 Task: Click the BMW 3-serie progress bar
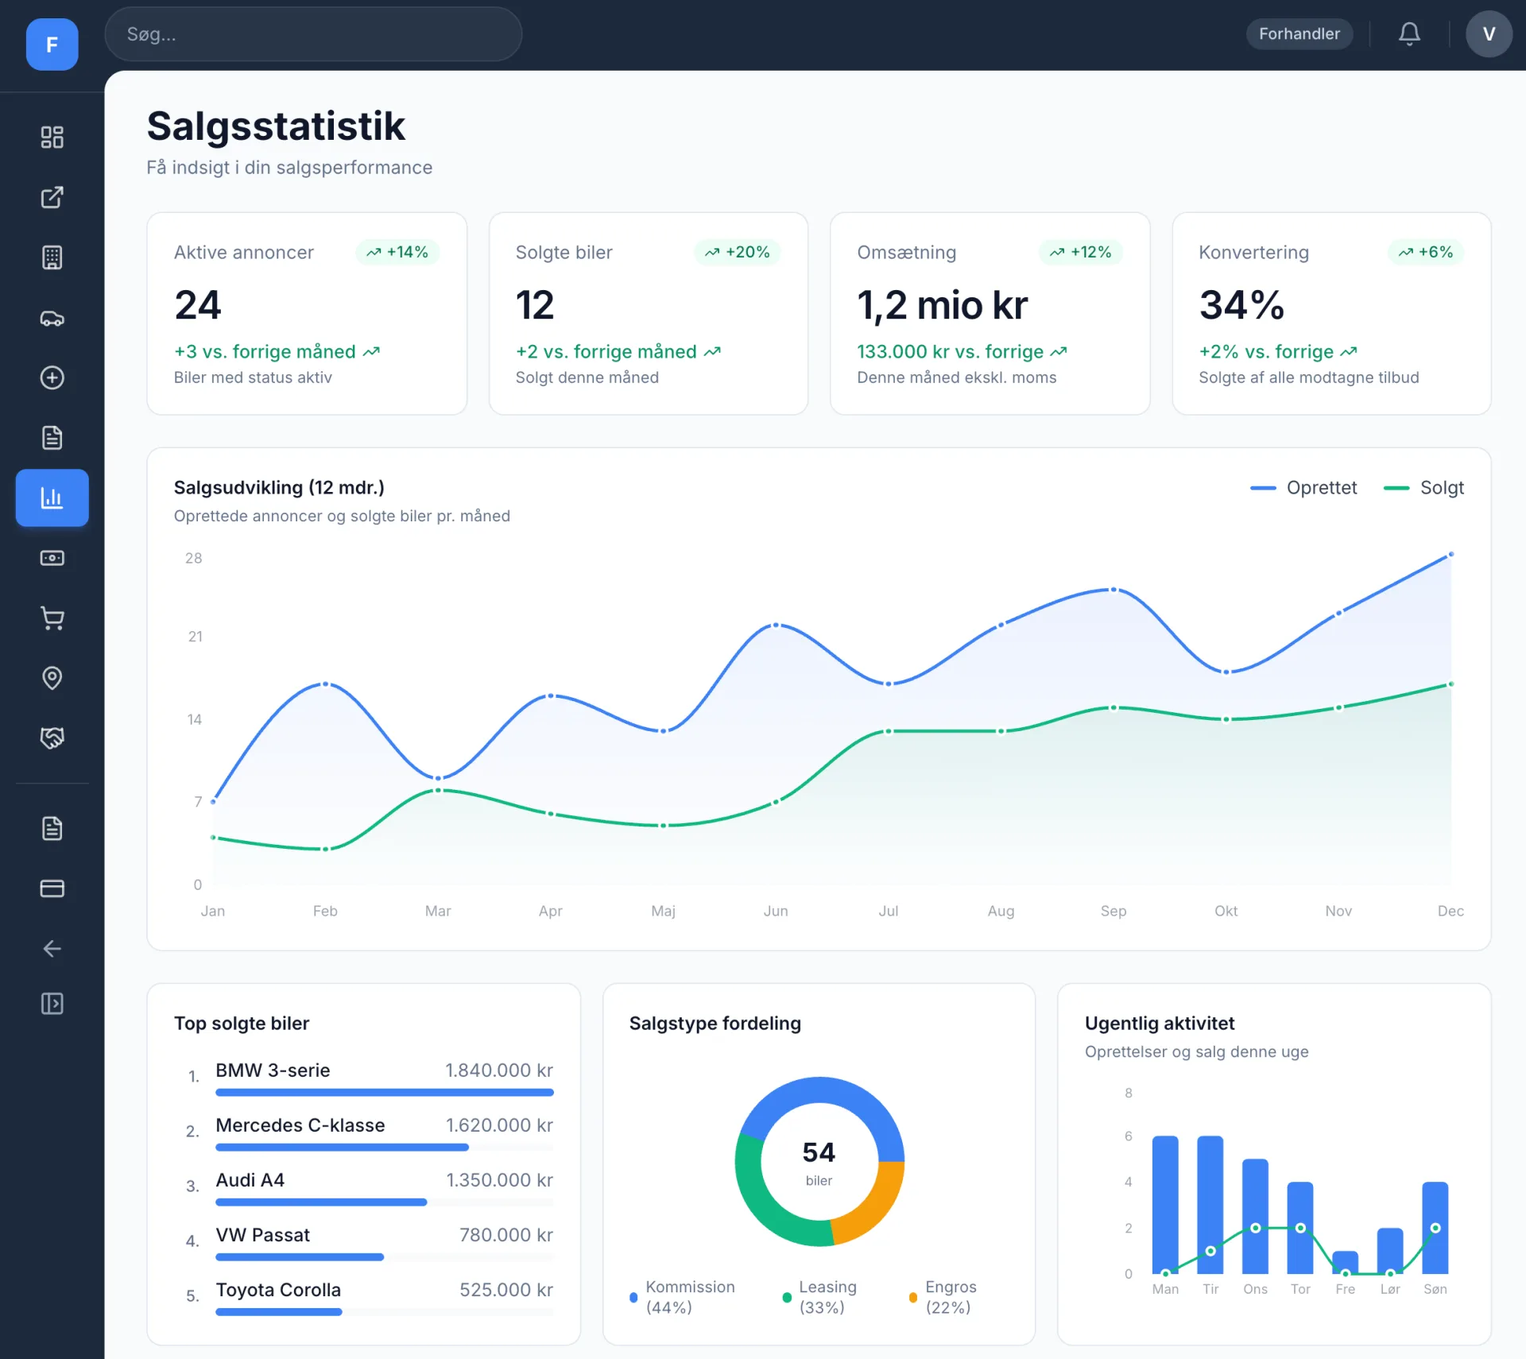point(385,1093)
